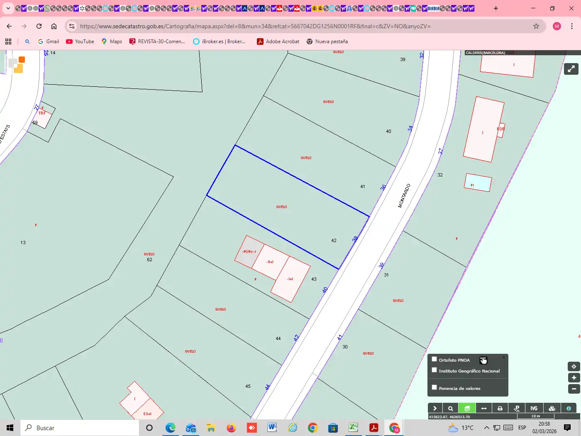Click the MONTARDO street label

(x=404, y=196)
